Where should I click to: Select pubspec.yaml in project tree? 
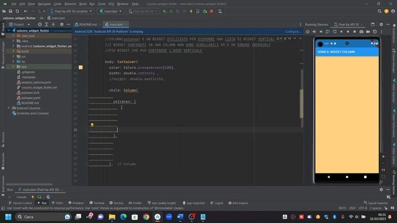(29, 98)
